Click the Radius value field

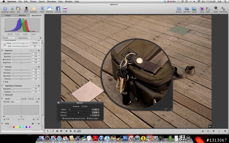click(x=96, y=109)
